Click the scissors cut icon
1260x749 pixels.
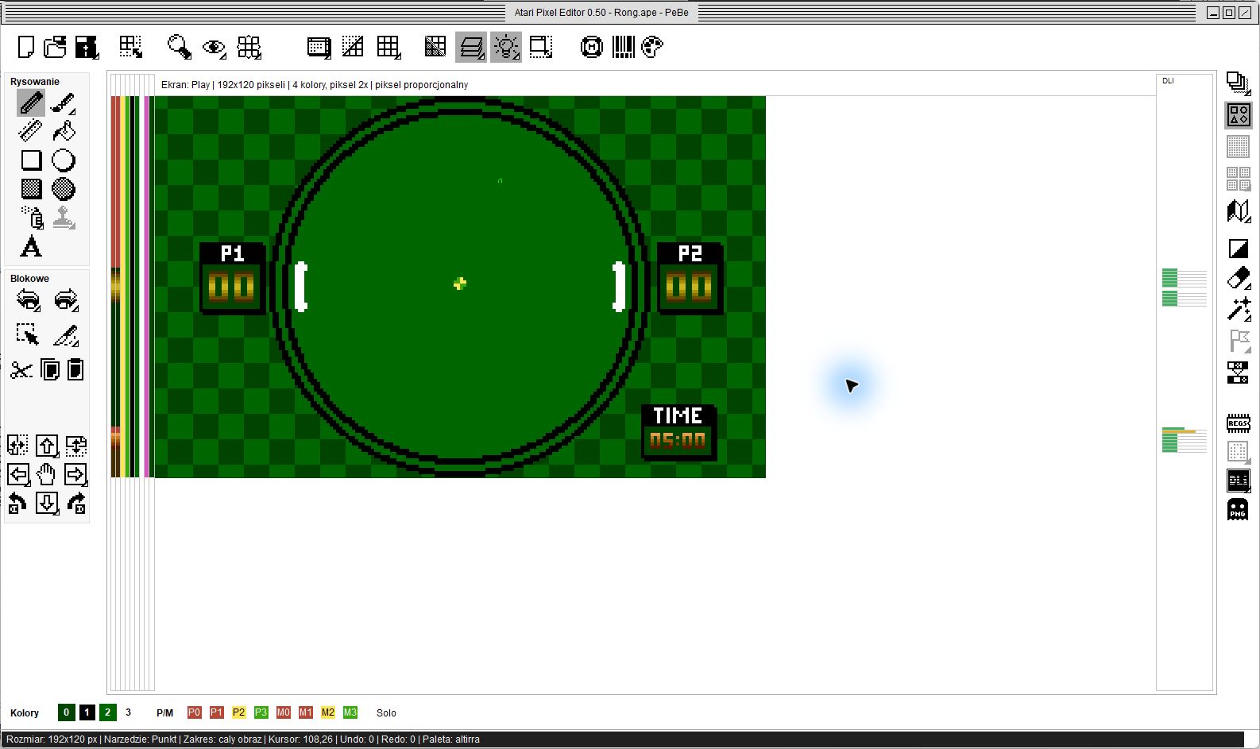(x=21, y=370)
